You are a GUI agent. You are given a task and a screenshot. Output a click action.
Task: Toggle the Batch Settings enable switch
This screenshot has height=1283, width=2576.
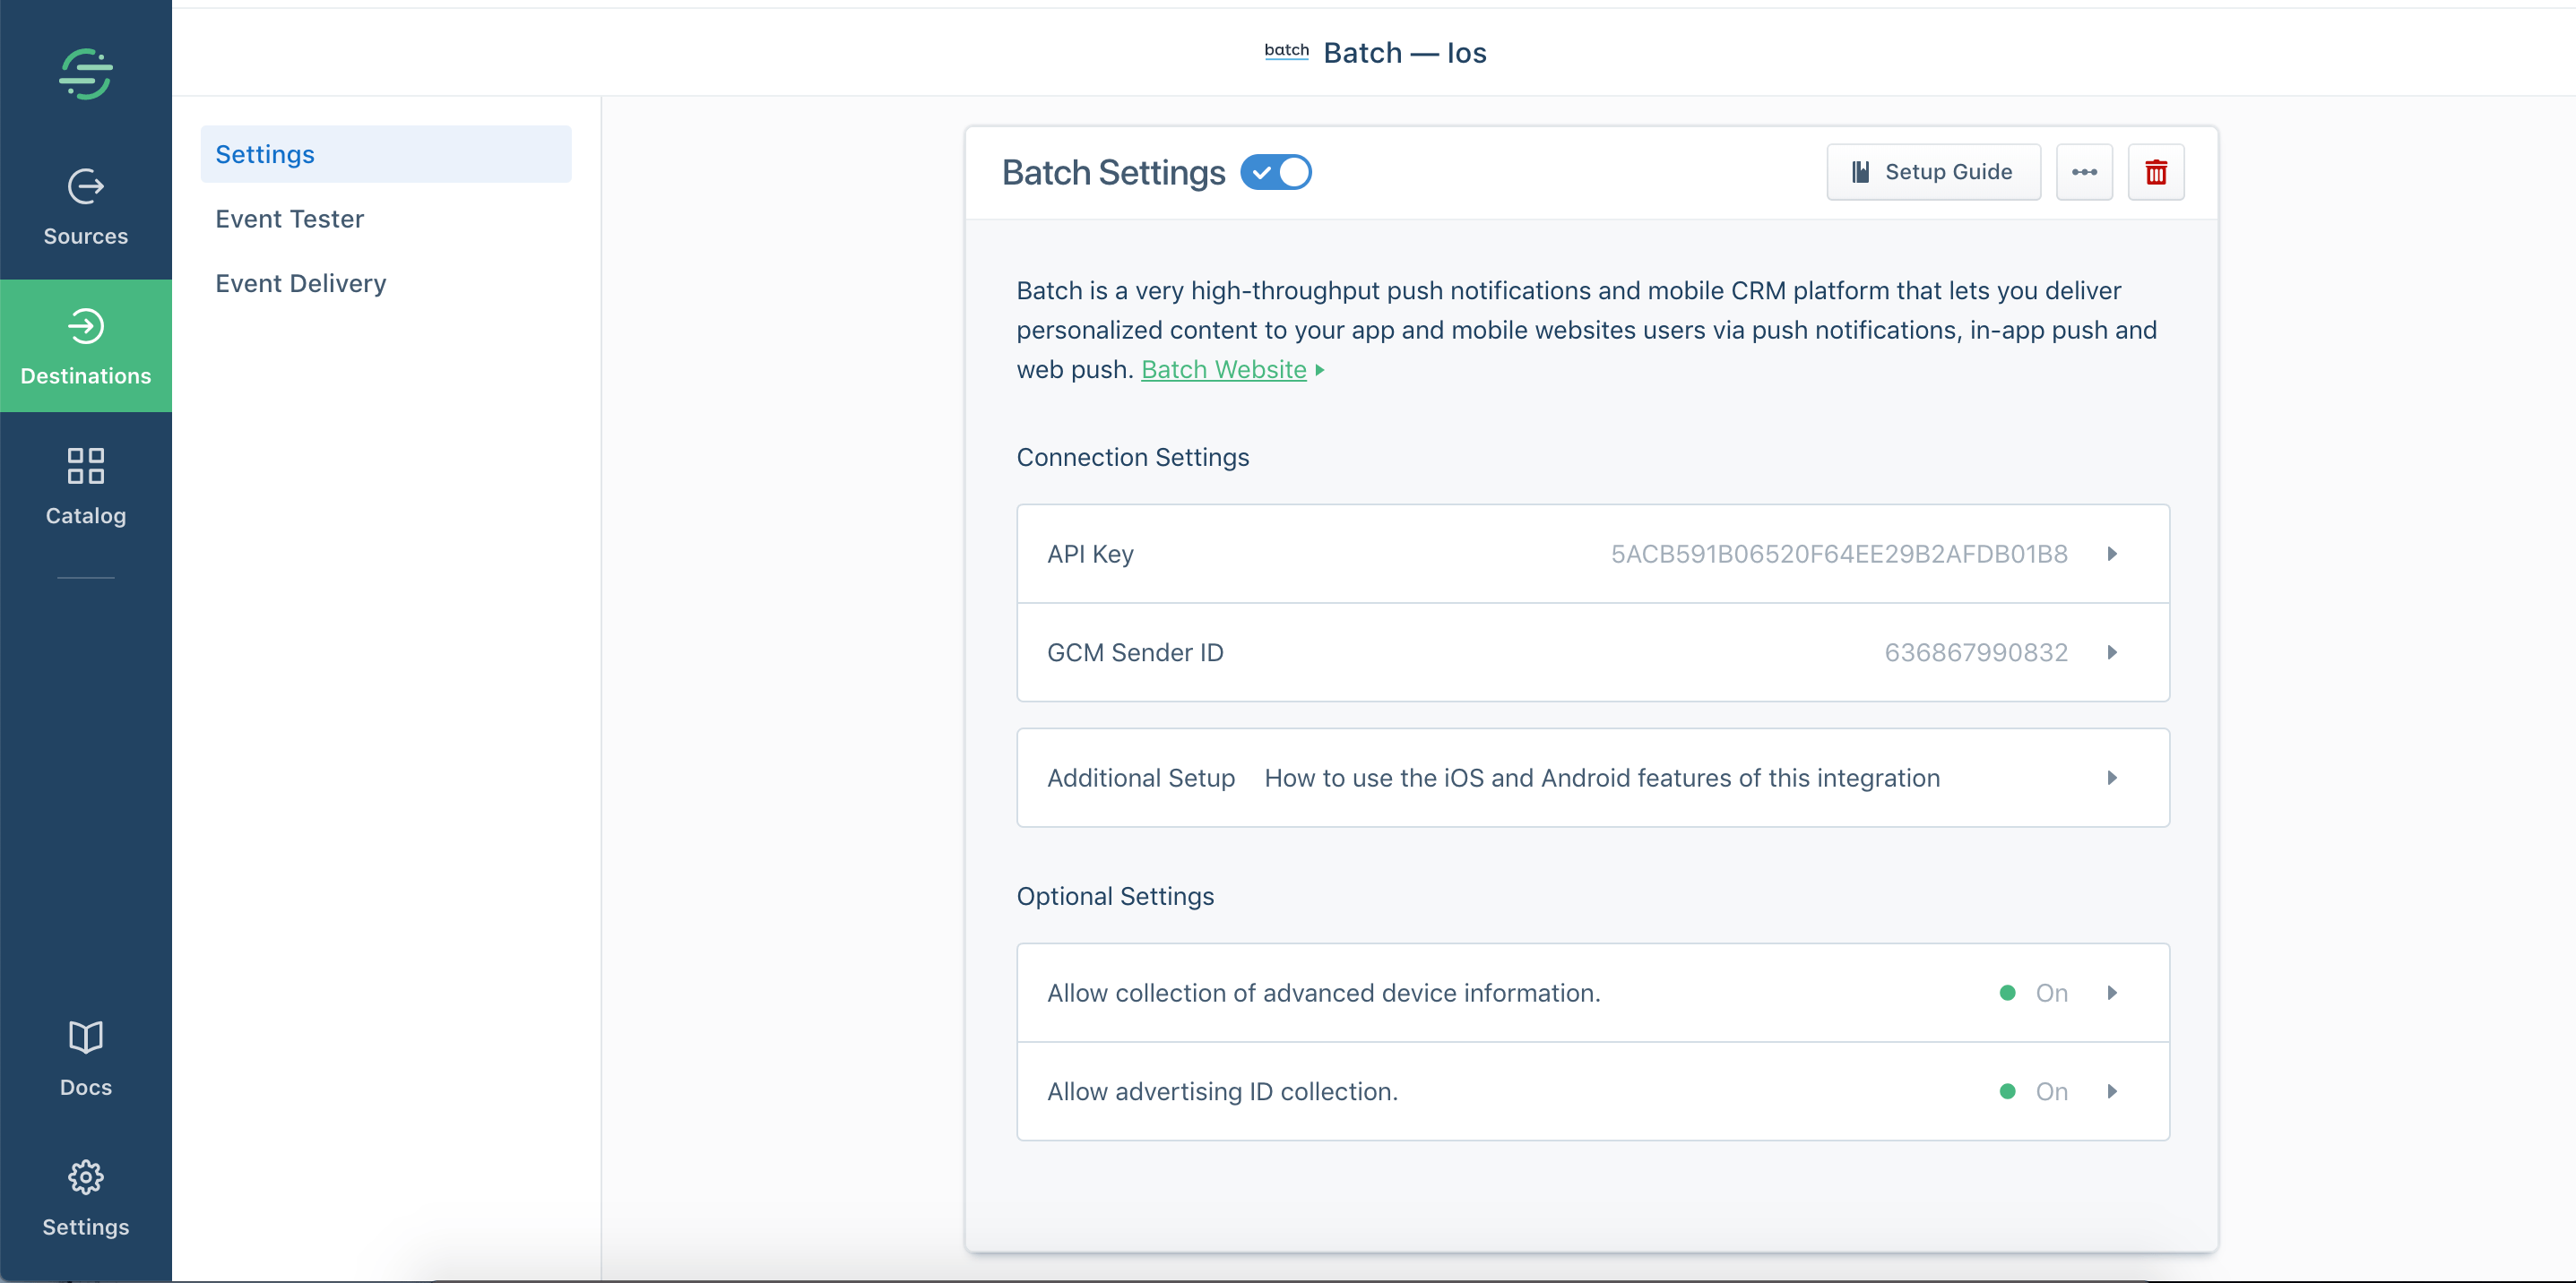1276,172
